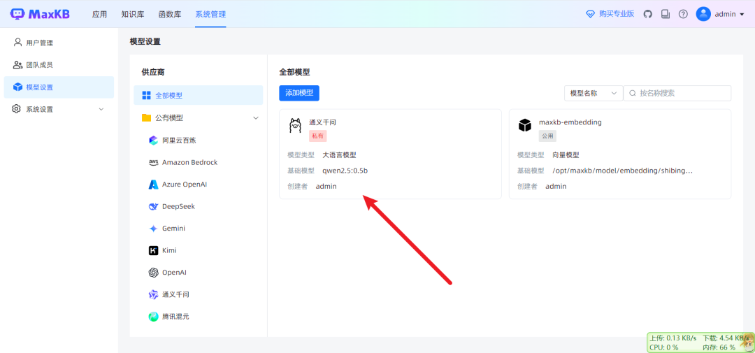Click the 系统设置 gear icon
This screenshot has height=353, width=755.
click(x=17, y=109)
